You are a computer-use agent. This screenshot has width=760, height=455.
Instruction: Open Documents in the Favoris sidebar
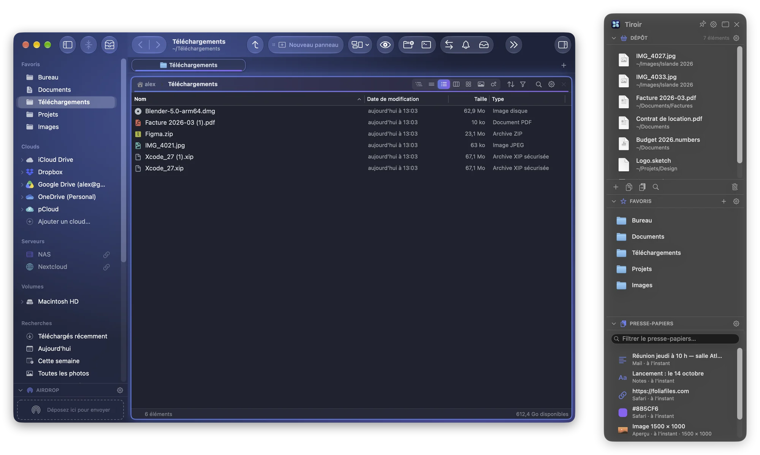coord(66,90)
